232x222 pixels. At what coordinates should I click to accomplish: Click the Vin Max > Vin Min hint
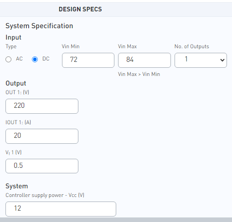[139, 74]
